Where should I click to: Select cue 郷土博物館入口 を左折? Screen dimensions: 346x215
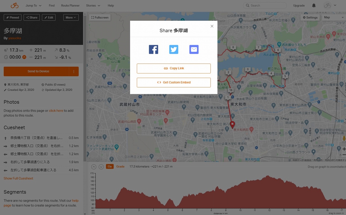click(41, 154)
